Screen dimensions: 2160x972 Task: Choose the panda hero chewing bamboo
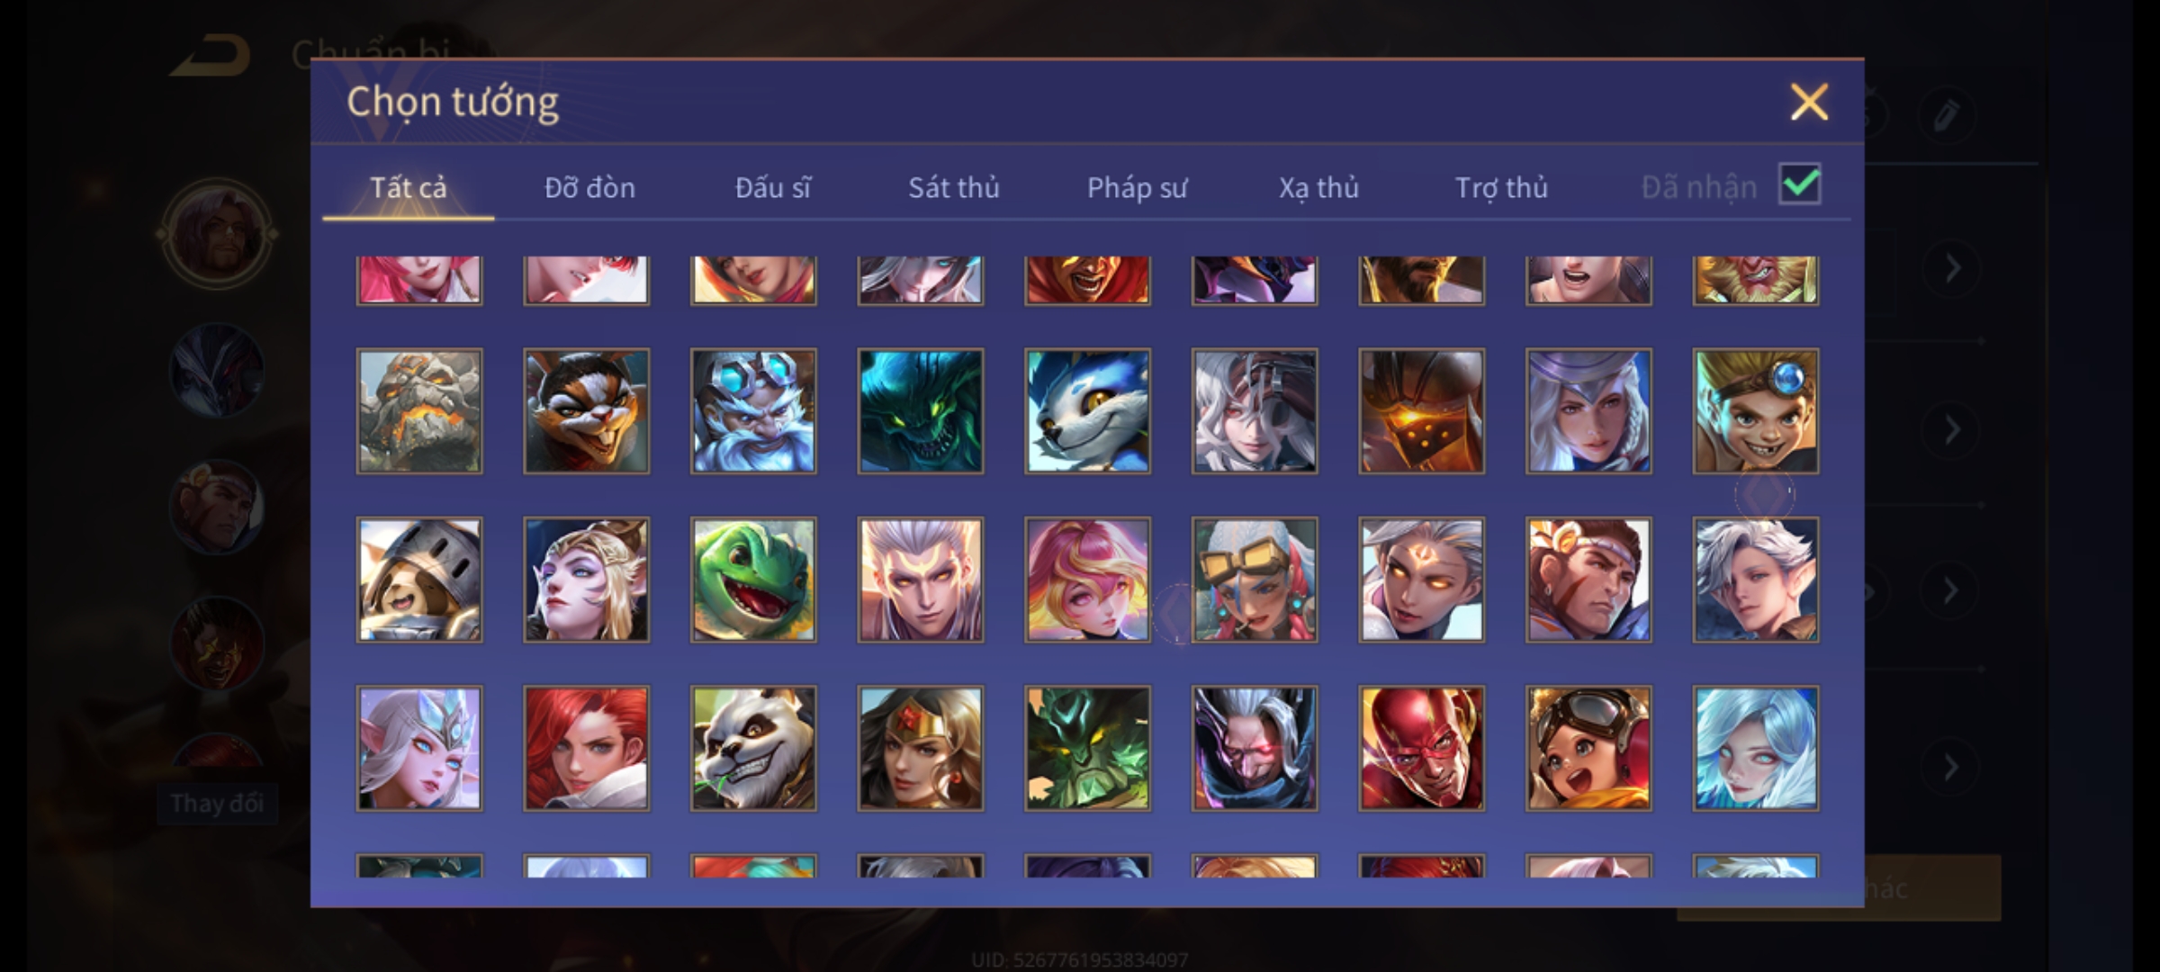753,749
